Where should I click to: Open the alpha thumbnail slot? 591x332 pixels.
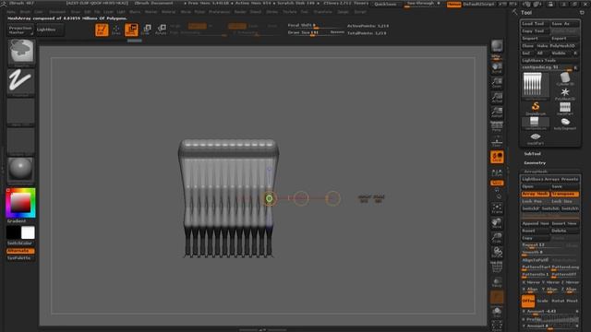coord(21,112)
